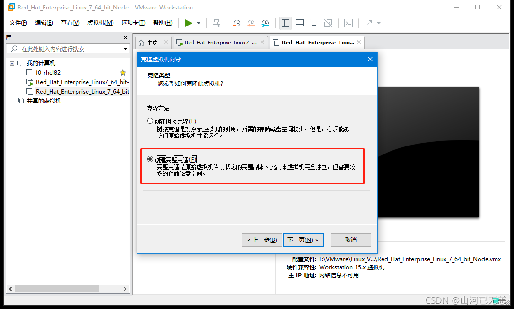
Task: Select running Red_Hat_Enterprise_Linux7_64_bit- VM in tree
Action: [82, 82]
